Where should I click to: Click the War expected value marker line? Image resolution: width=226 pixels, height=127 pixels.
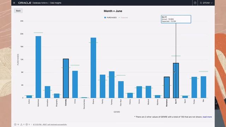[203, 71]
